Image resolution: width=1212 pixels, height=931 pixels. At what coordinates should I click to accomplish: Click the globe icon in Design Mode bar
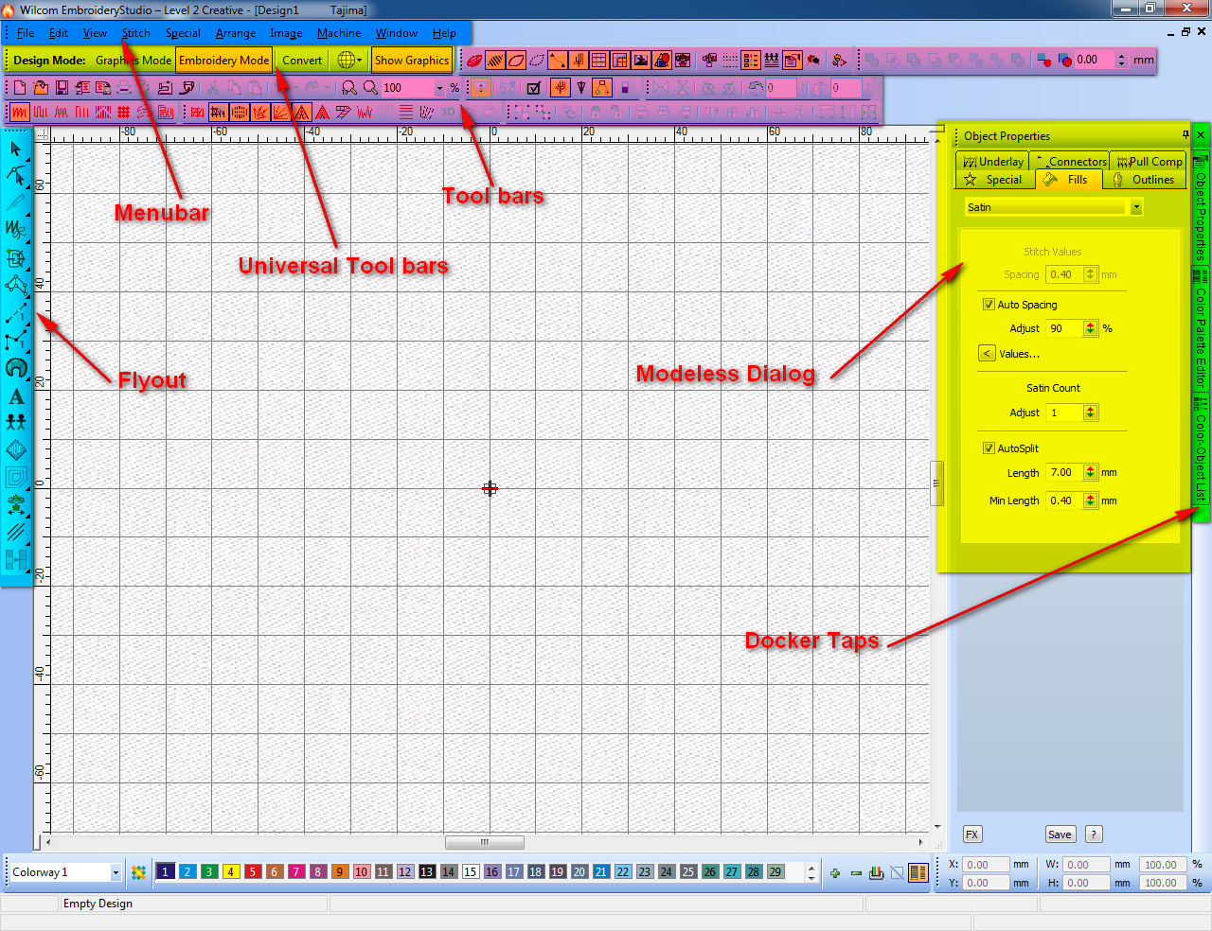(x=348, y=61)
